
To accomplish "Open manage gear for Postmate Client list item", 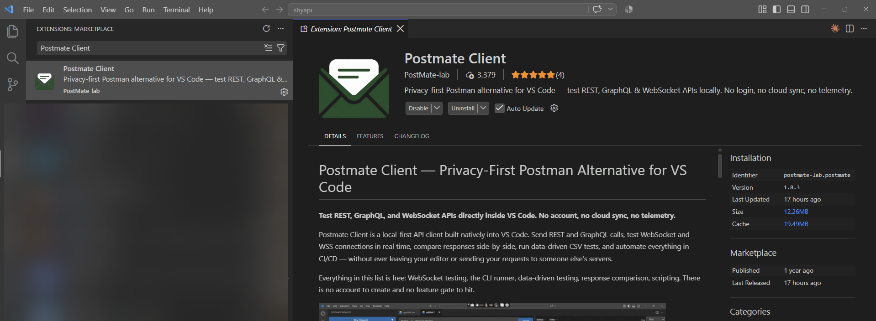I will pyautogui.click(x=284, y=92).
